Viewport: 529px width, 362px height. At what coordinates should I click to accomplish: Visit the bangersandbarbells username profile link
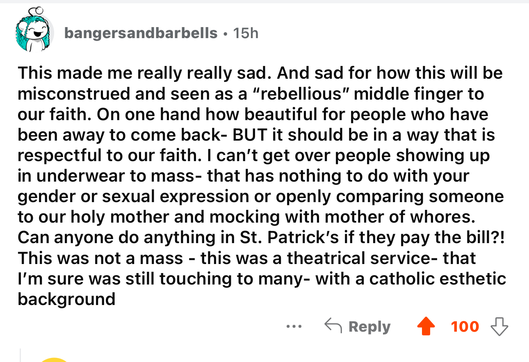(141, 33)
